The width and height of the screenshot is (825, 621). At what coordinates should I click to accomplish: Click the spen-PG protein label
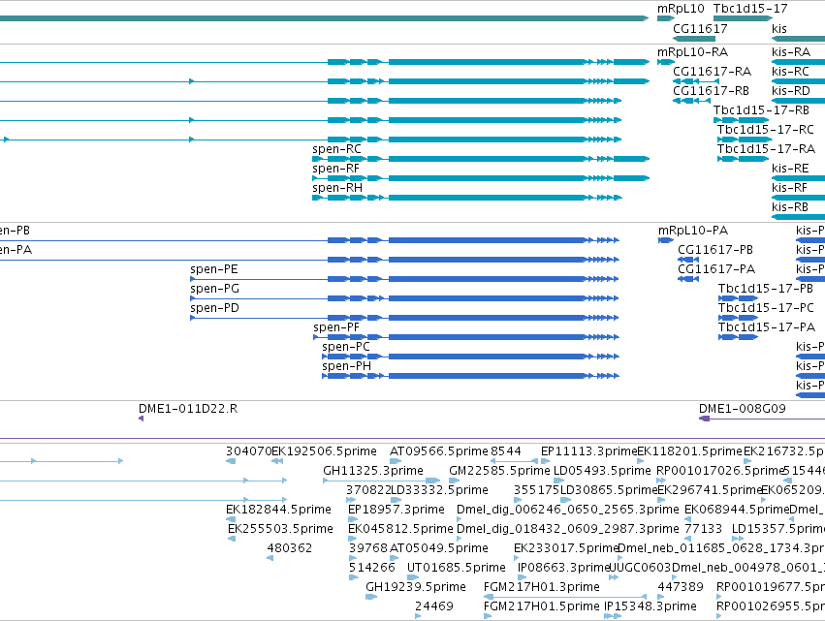[x=214, y=289]
